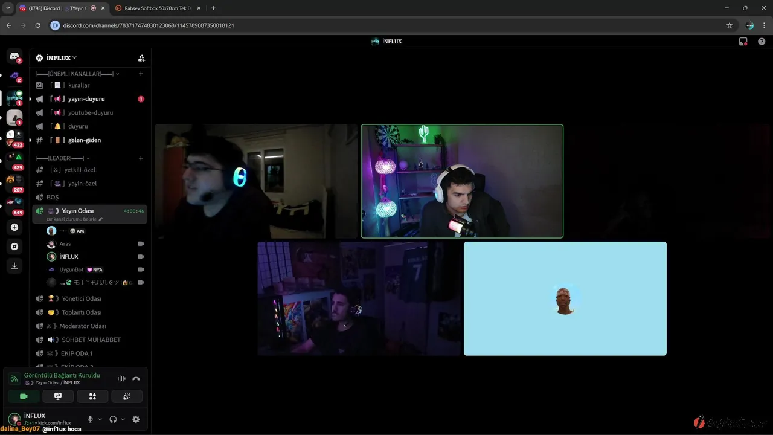Open the server with the 287 unread badge
This screenshot has width=773, height=435.
click(x=14, y=183)
